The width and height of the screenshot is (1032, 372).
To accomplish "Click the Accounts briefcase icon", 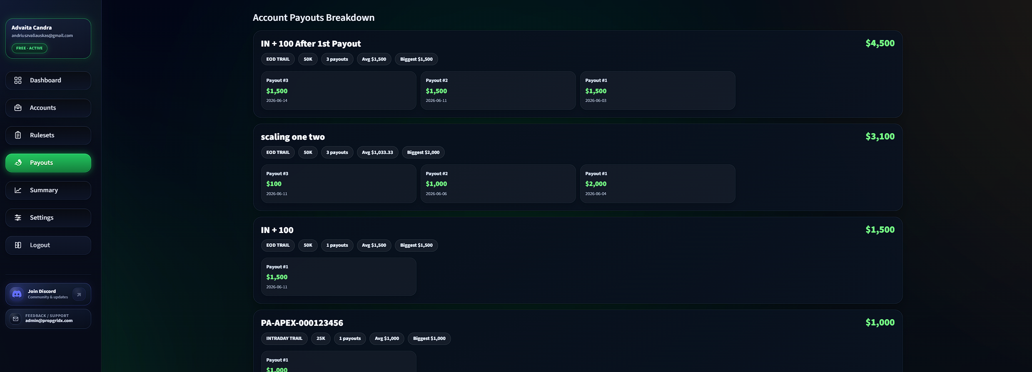I will pyautogui.click(x=18, y=108).
